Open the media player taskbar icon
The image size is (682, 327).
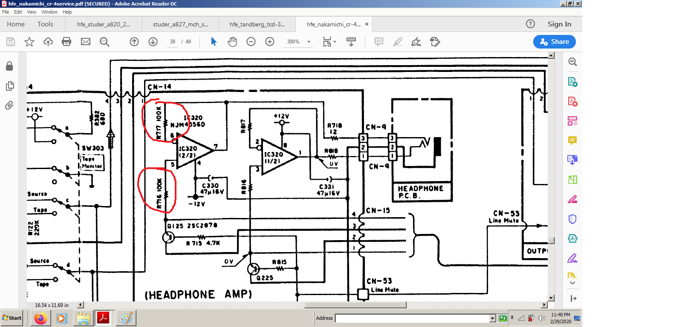click(61, 318)
